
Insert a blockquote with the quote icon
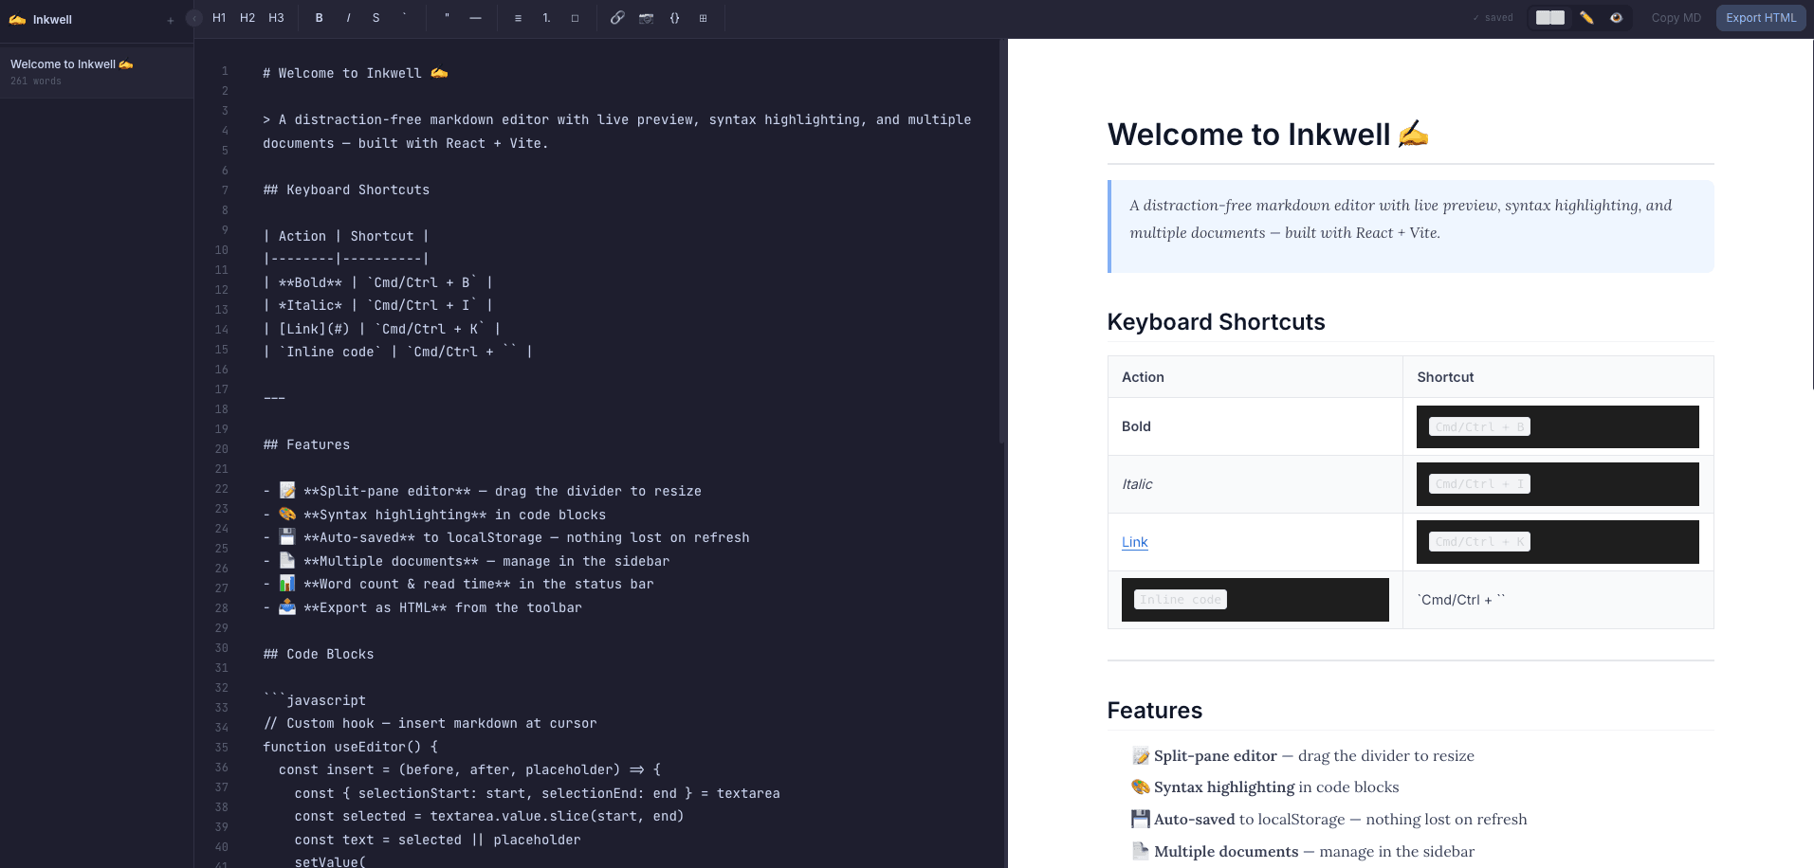(x=447, y=18)
